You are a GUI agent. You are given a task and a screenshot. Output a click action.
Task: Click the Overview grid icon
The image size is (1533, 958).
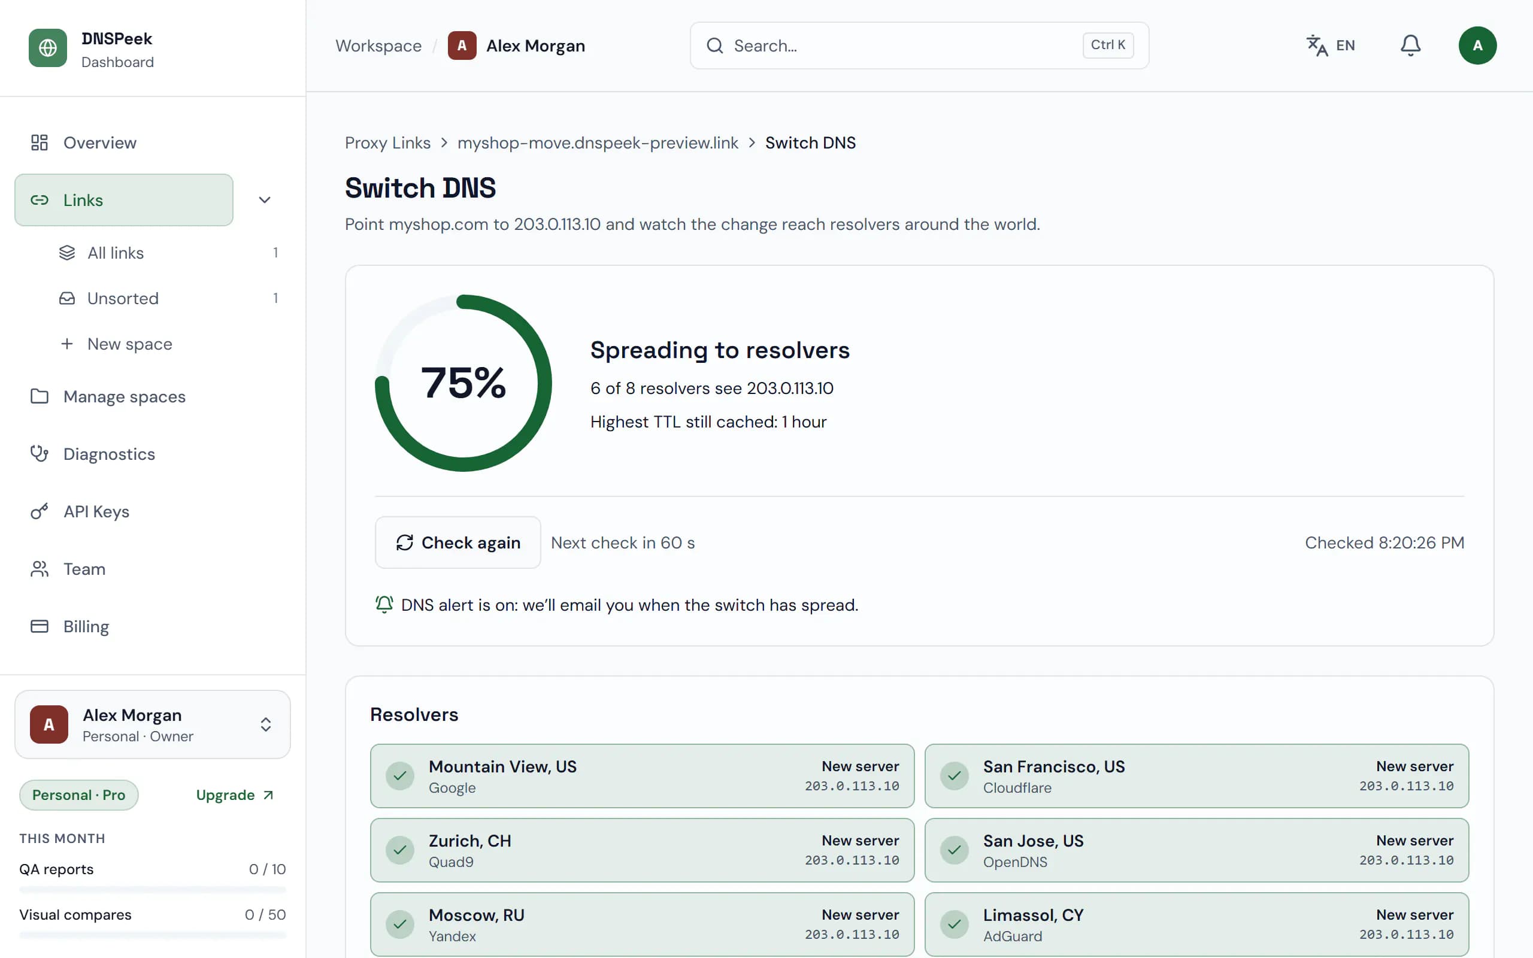click(x=40, y=143)
